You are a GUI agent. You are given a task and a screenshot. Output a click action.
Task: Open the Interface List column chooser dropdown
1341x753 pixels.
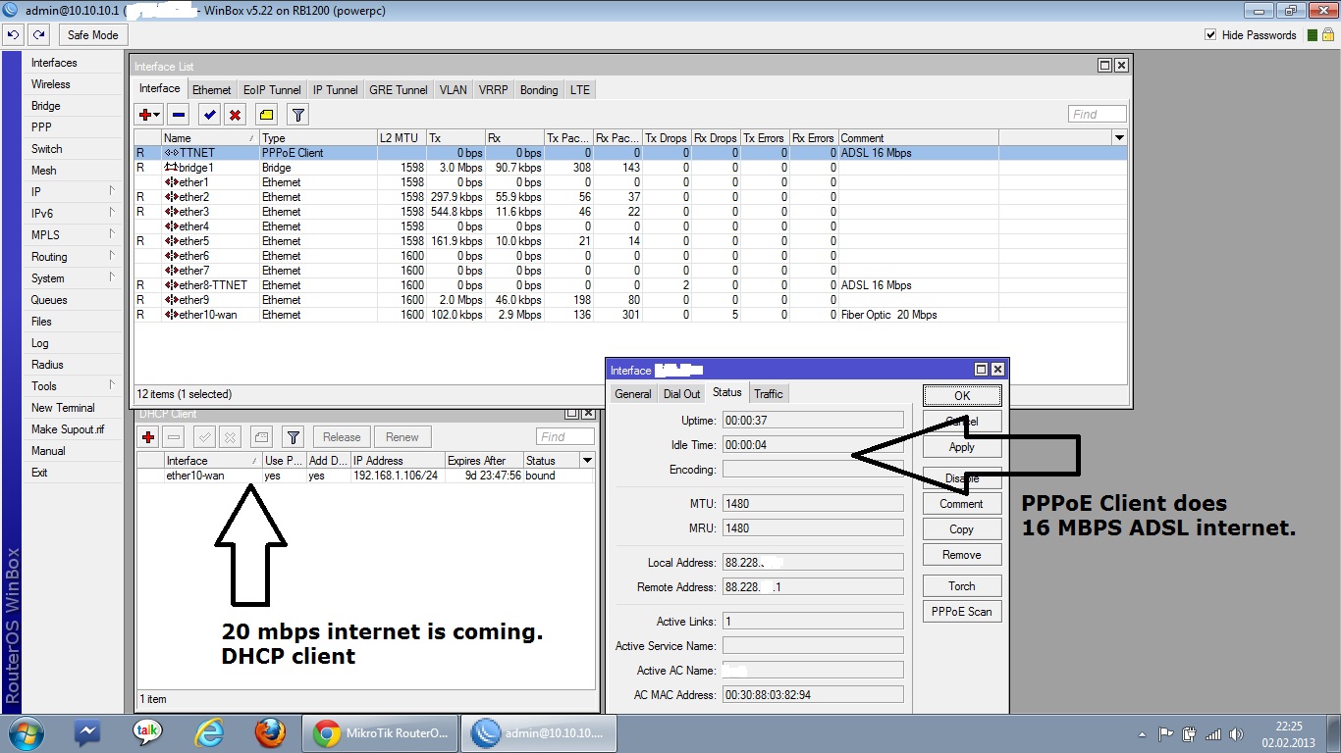1119,138
